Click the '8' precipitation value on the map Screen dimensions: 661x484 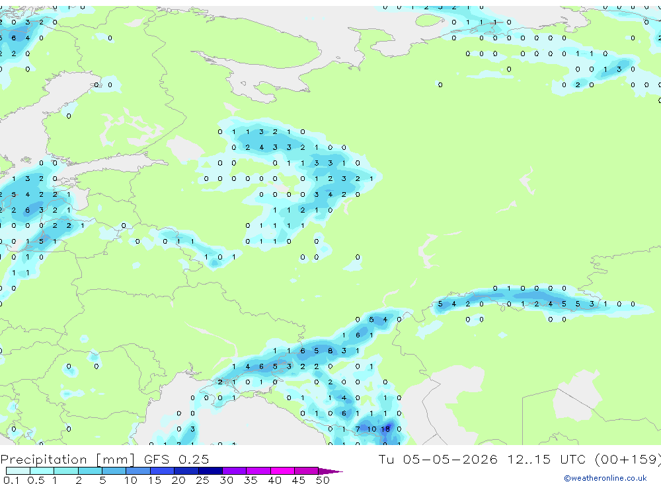coord(330,351)
